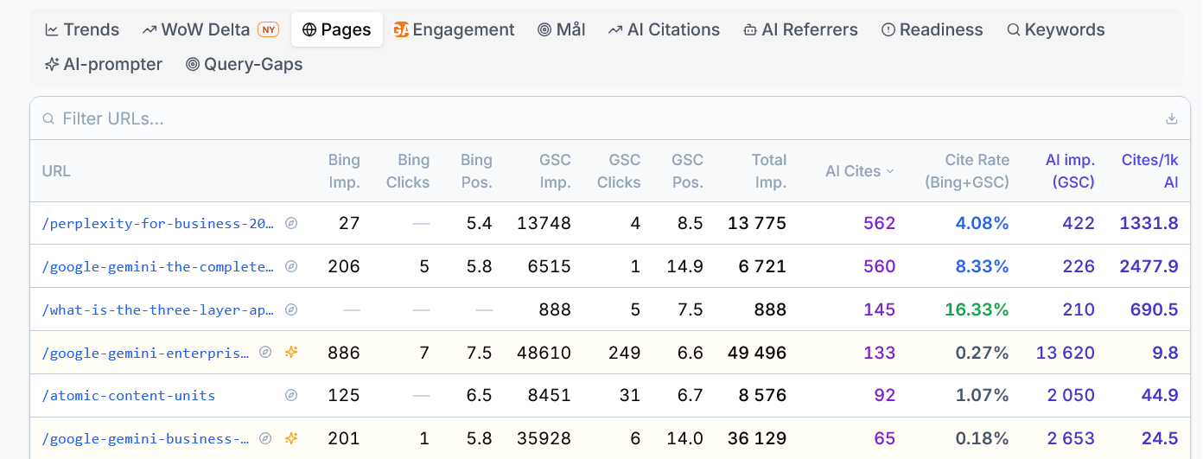Viewport: 1203px width, 459px height.
Task: Click the 1331.8 Cites/1k value
Action: click(1149, 223)
